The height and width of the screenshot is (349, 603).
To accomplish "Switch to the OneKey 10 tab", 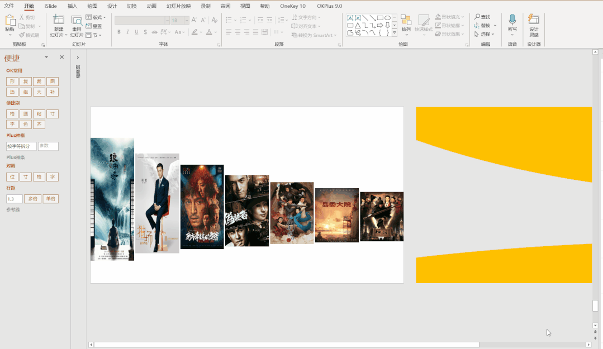I will (x=293, y=6).
